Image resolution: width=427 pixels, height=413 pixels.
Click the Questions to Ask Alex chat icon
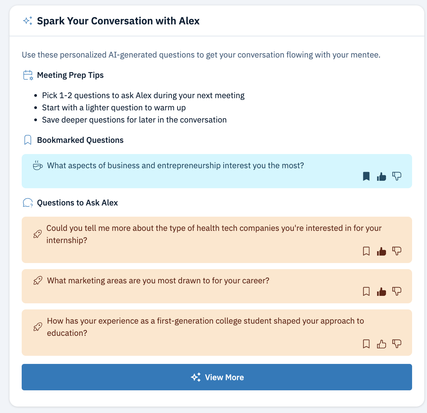(28, 203)
